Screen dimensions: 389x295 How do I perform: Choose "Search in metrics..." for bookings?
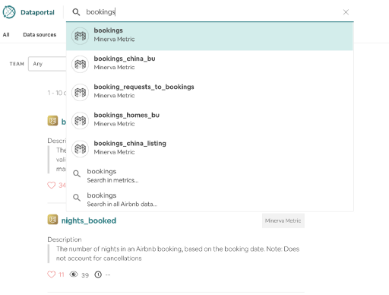tap(210, 176)
